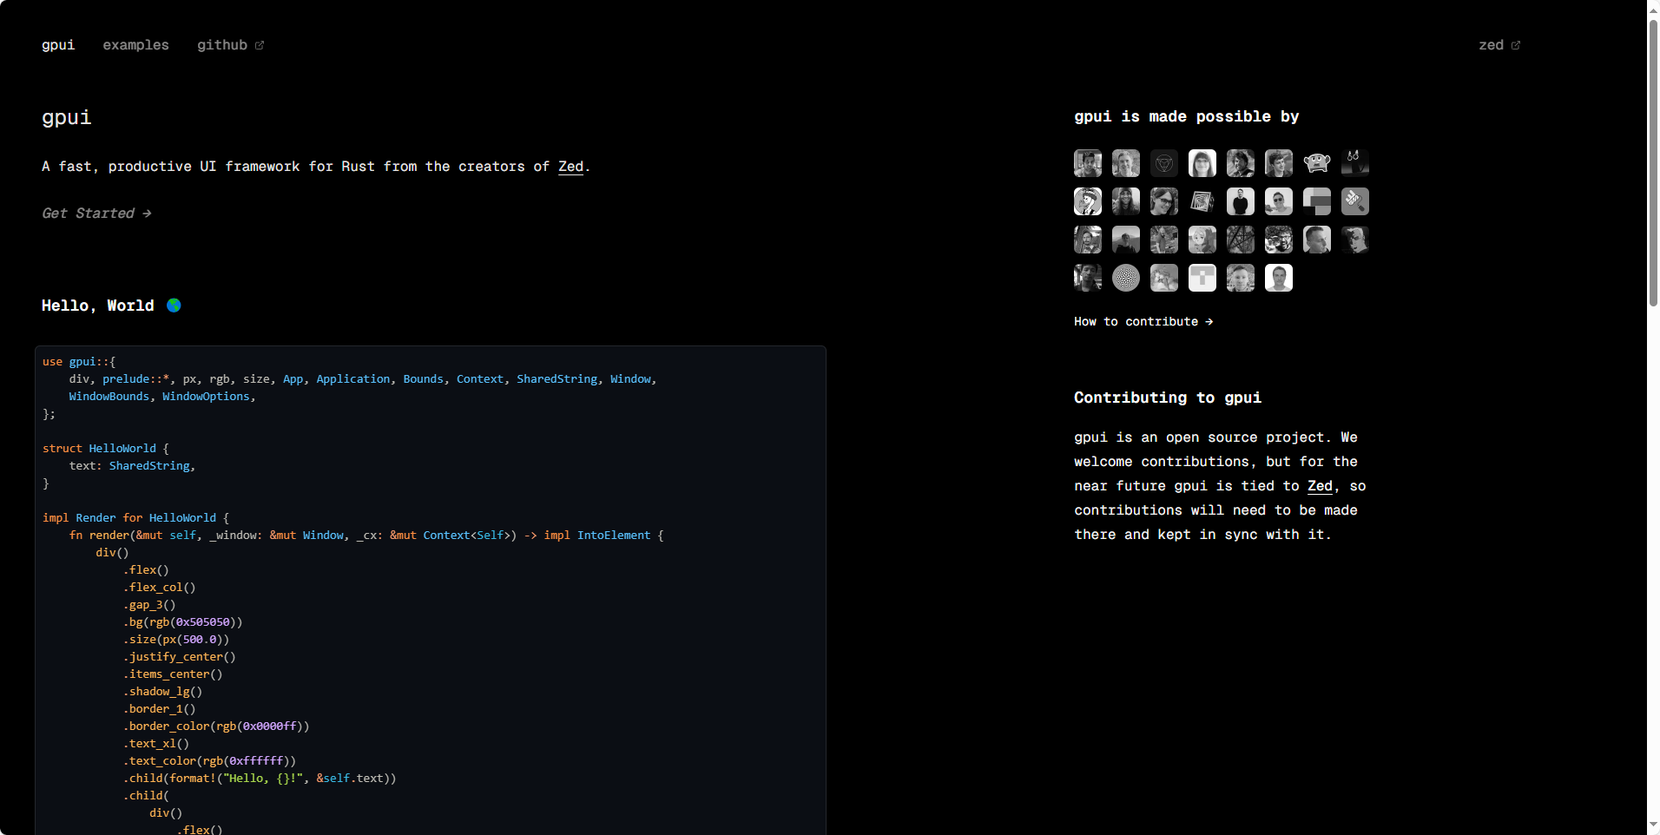Click 'text: SharedString,' struct field line

pyautogui.click(x=133, y=466)
